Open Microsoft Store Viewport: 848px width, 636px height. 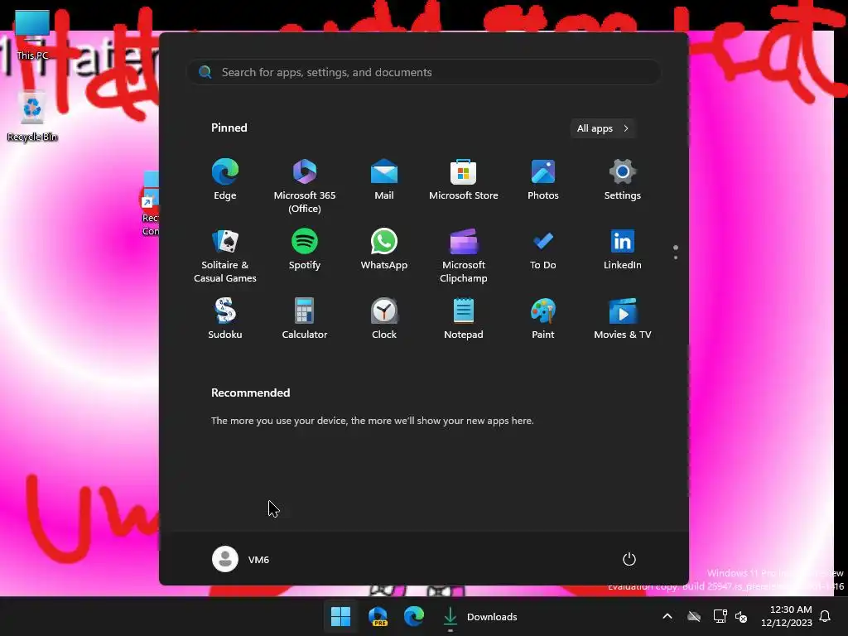(x=464, y=180)
